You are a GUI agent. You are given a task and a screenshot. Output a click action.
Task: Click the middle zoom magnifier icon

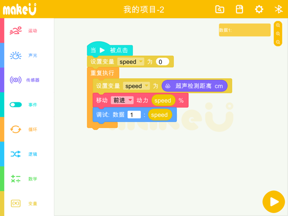278,34
